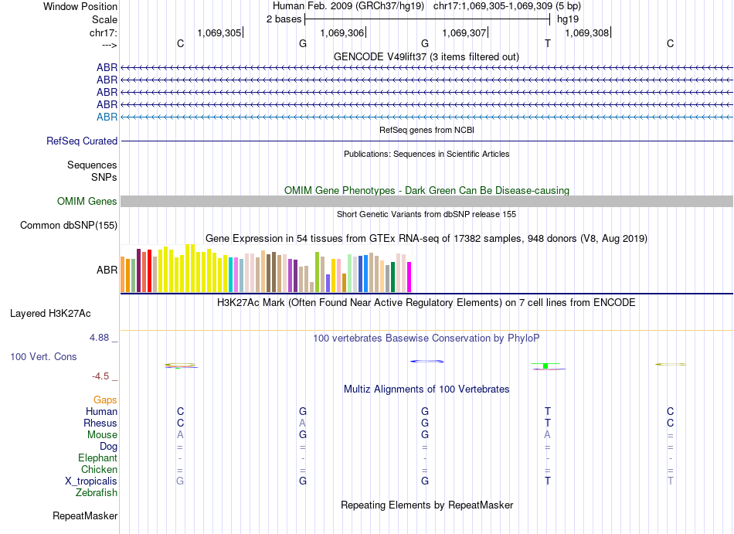Click the Window Position label
Screen dimensions: 734x534
coord(80,6)
